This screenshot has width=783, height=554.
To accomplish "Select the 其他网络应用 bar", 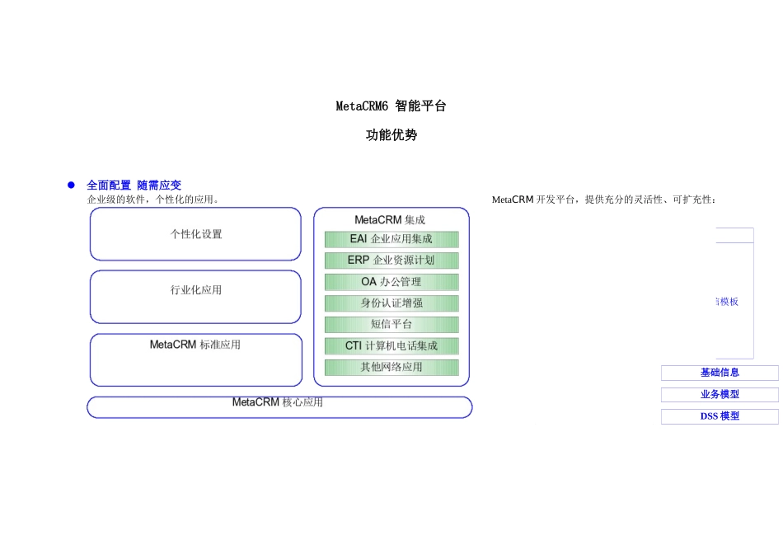I will tap(391, 367).
